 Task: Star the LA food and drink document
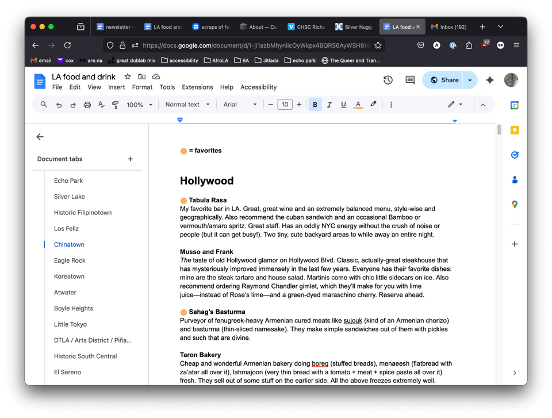coord(128,76)
